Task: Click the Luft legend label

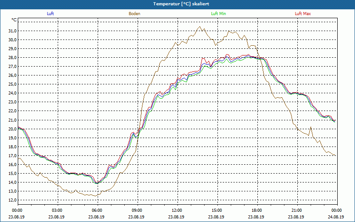Action: click(x=50, y=14)
